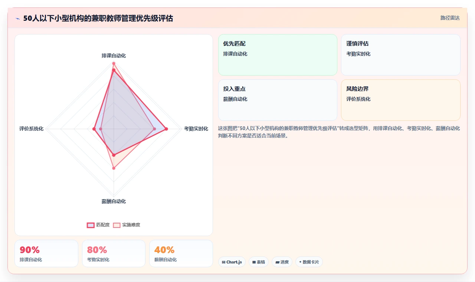The height and width of the screenshot is (282, 475).
Task: Click the 考勤实时化 radar axis label
Action: [x=196, y=129]
